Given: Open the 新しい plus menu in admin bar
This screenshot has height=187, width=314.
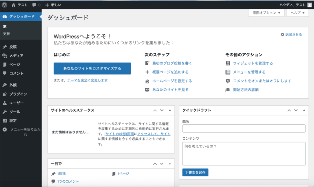Looking at the screenshot, I should tap(47, 5).
